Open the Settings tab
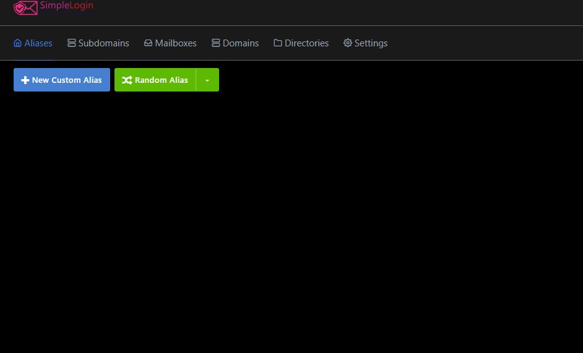This screenshot has height=353, width=583. pyautogui.click(x=366, y=43)
